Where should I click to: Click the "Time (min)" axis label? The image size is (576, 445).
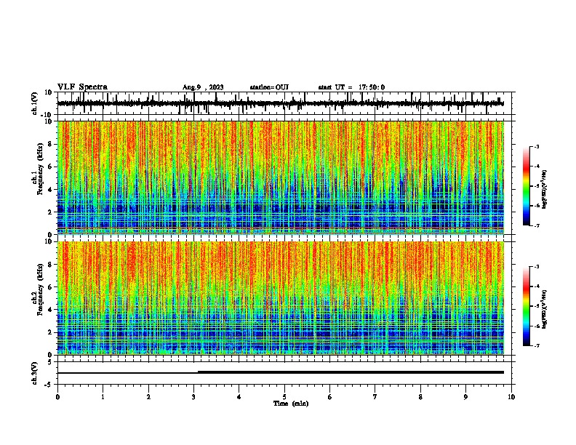291,404
